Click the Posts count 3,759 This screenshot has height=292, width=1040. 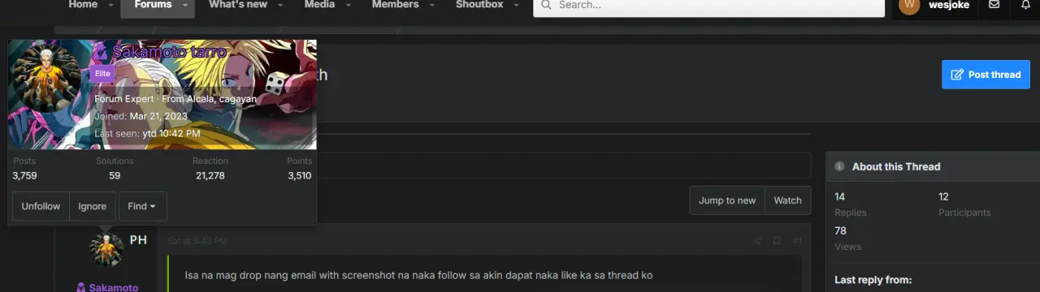tap(24, 175)
